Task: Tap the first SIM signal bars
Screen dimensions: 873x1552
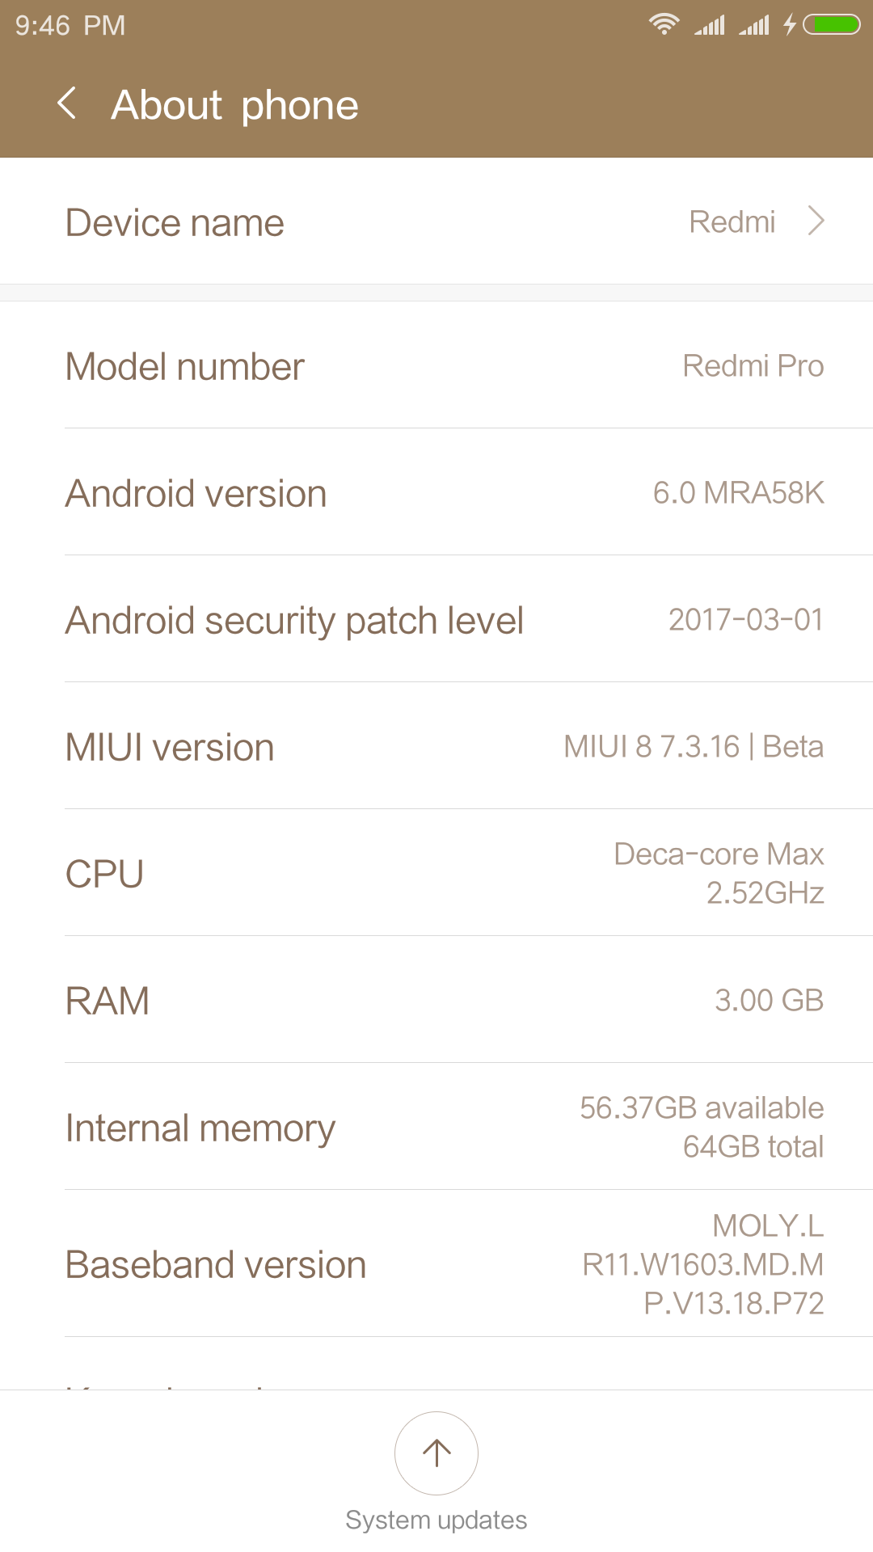Action: pyautogui.click(x=710, y=25)
